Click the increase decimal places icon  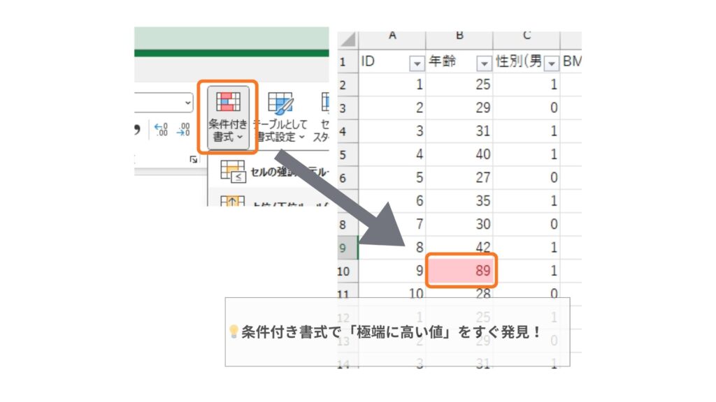point(162,129)
